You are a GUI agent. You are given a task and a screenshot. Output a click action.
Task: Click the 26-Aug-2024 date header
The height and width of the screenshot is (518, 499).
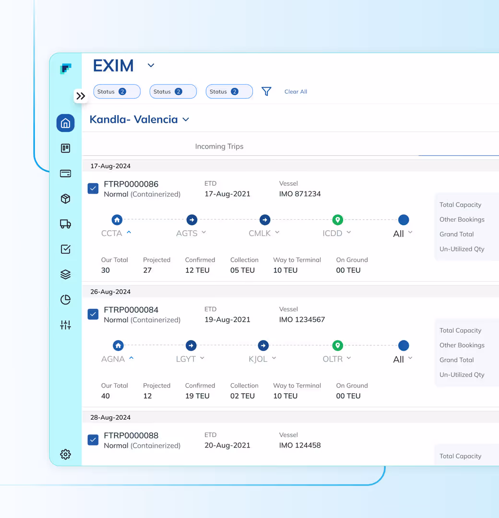110,292
